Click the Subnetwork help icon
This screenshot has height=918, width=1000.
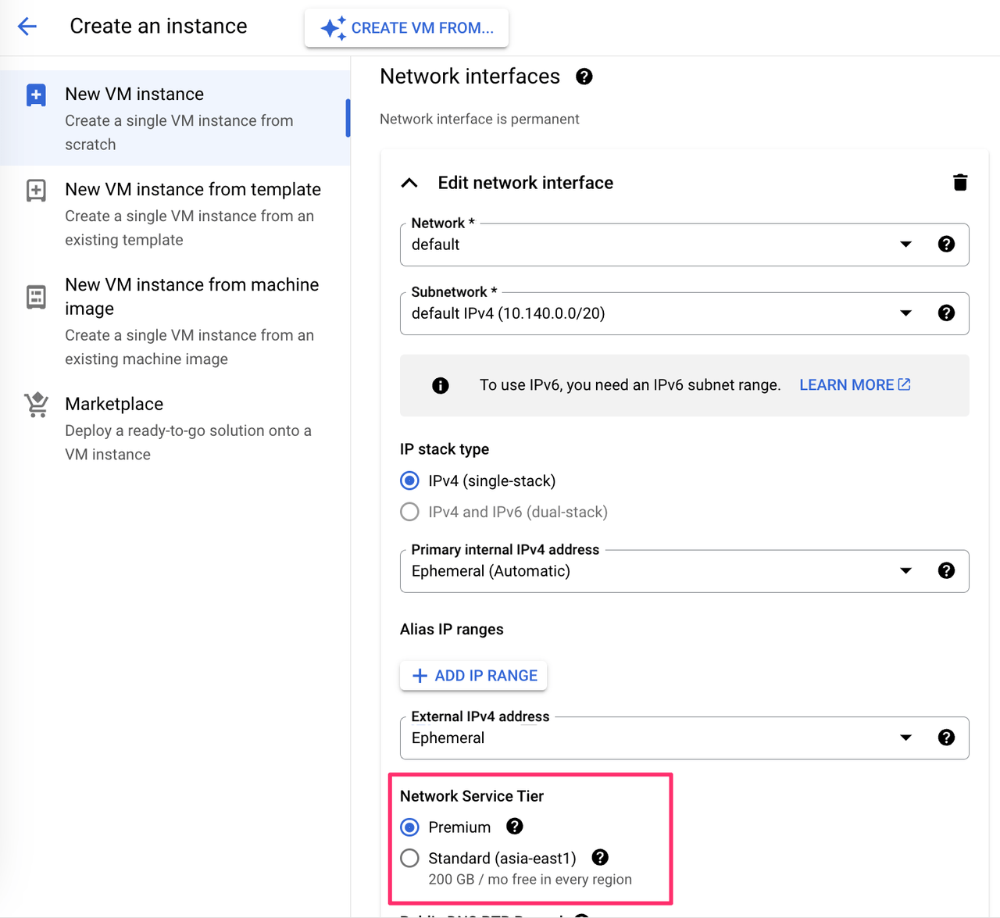pos(946,313)
